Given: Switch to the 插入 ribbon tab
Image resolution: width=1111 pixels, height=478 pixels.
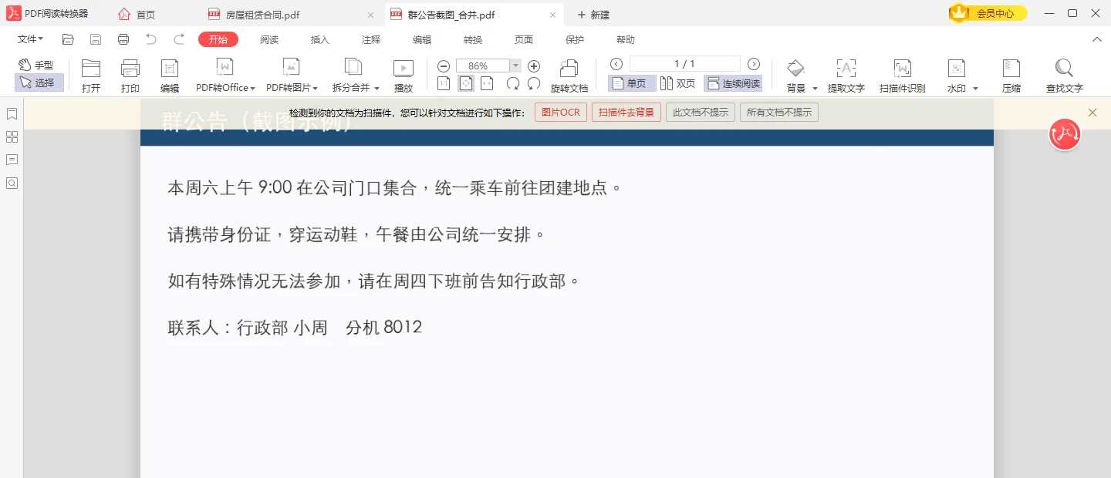Looking at the screenshot, I should click(x=320, y=39).
